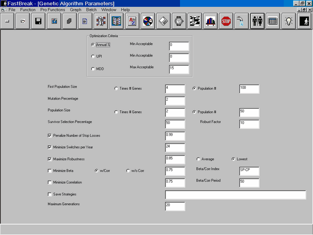Click the open folder toolbar icon
This screenshot has width=313, height=235.
pyautogui.click(x=22, y=22)
